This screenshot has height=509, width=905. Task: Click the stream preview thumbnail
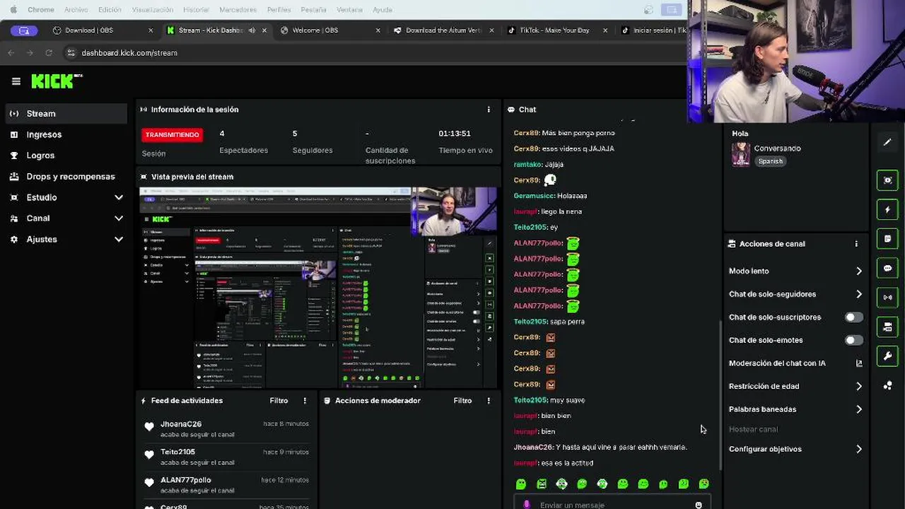318,288
